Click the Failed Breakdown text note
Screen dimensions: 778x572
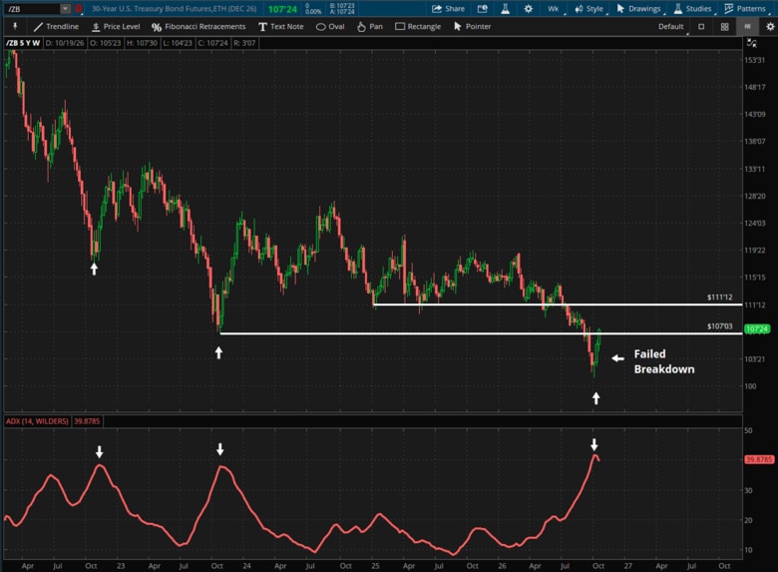coord(664,361)
